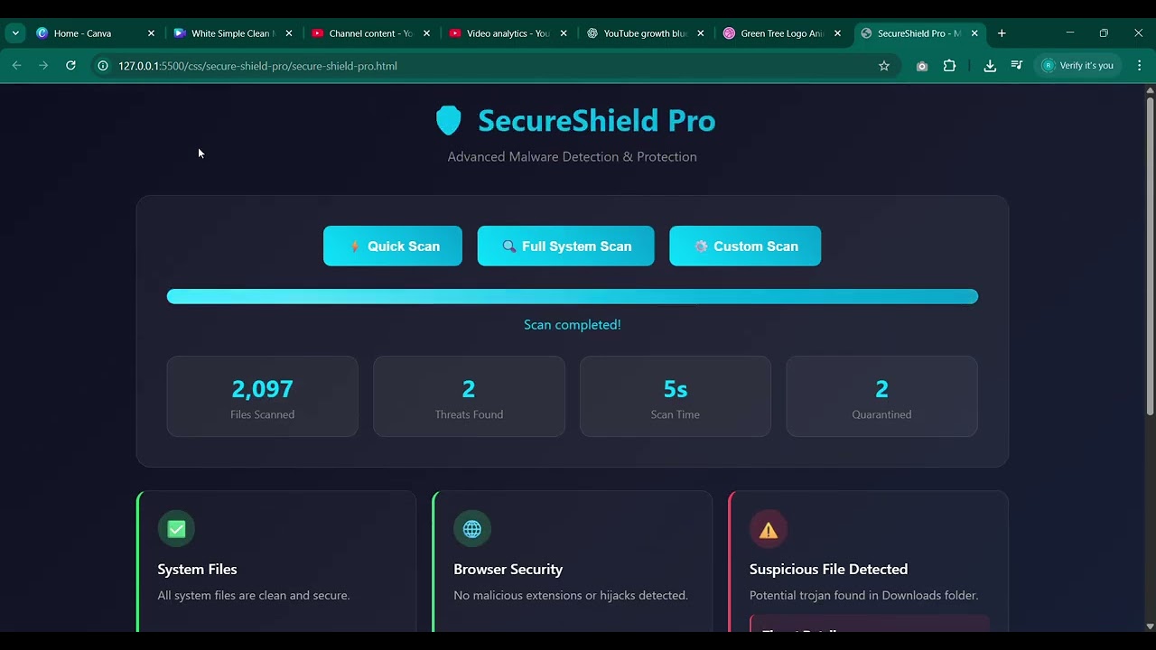Close the Video analytics tab

coord(564,33)
